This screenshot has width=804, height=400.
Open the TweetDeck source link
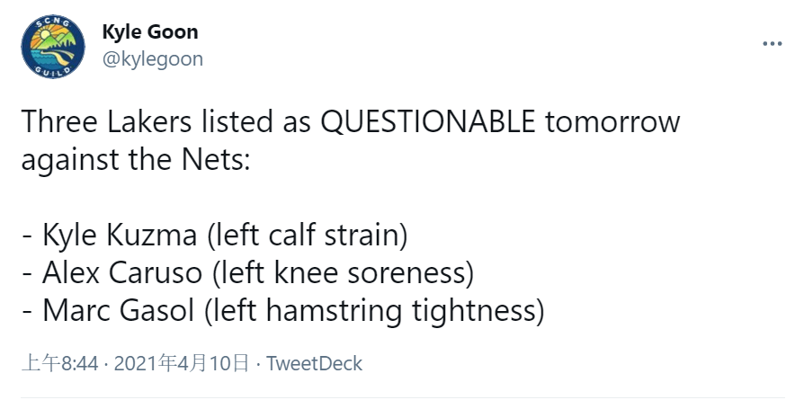tap(314, 363)
